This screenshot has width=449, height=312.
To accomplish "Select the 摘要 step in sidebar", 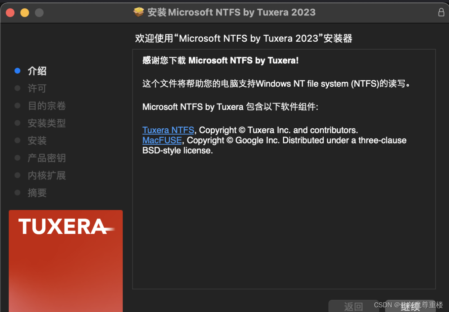I will pyautogui.click(x=37, y=193).
